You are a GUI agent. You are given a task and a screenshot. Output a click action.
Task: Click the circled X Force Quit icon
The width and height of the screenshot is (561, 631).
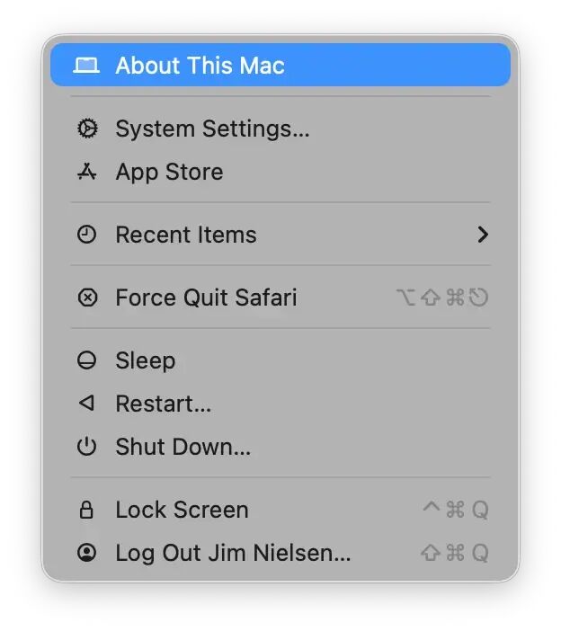(x=87, y=298)
